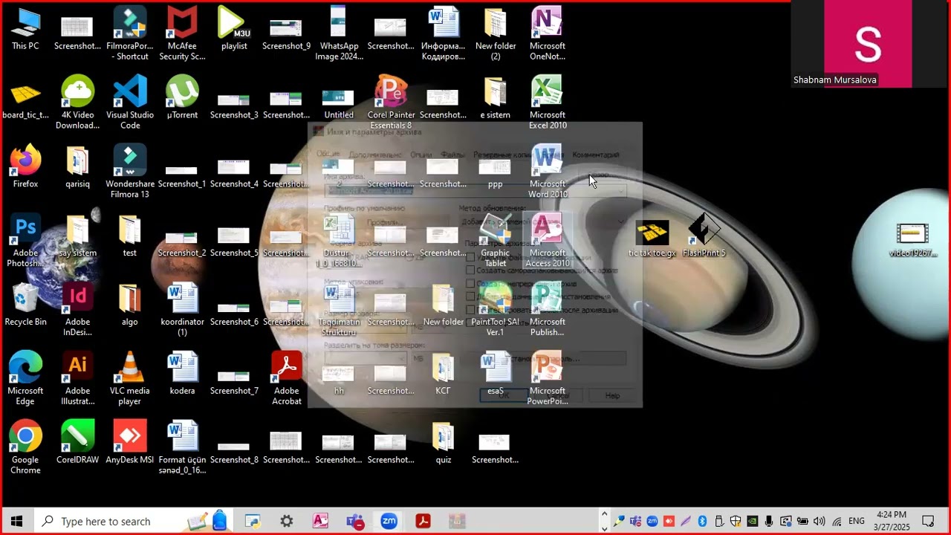
Task: Open 4K Video Downloader icon
Action: point(77,103)
